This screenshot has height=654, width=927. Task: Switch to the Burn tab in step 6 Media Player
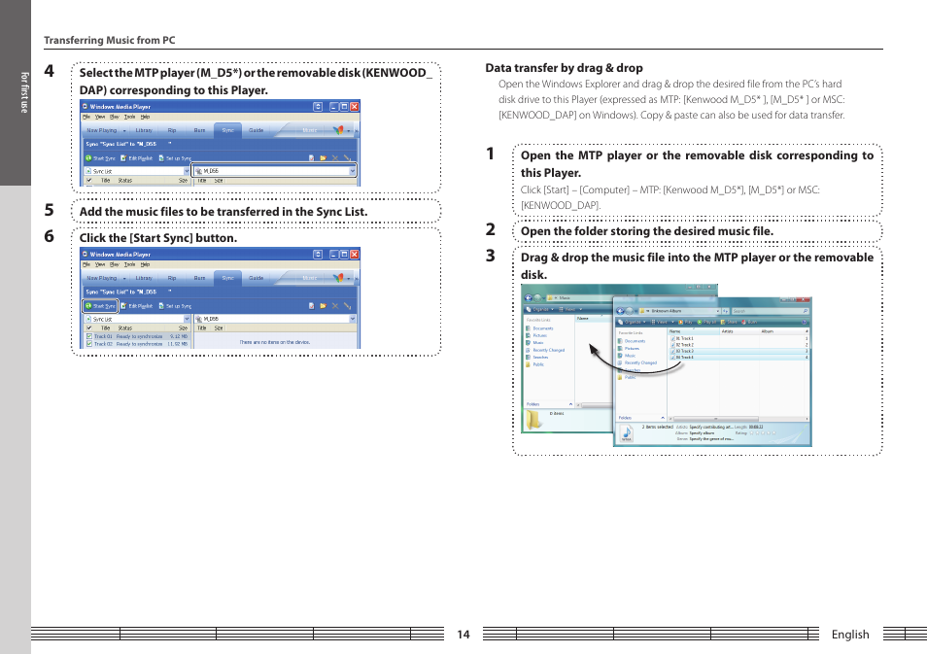[199, 278]
